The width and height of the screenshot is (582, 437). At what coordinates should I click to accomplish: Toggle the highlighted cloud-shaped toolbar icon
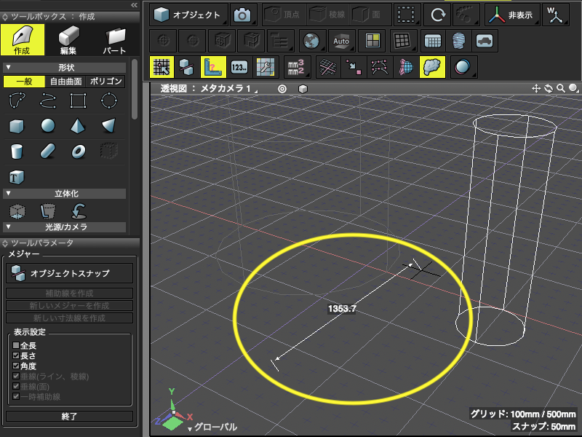coord(432,67)
